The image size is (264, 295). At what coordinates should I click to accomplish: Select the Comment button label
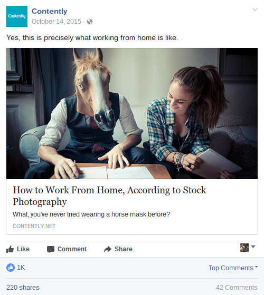72,249
